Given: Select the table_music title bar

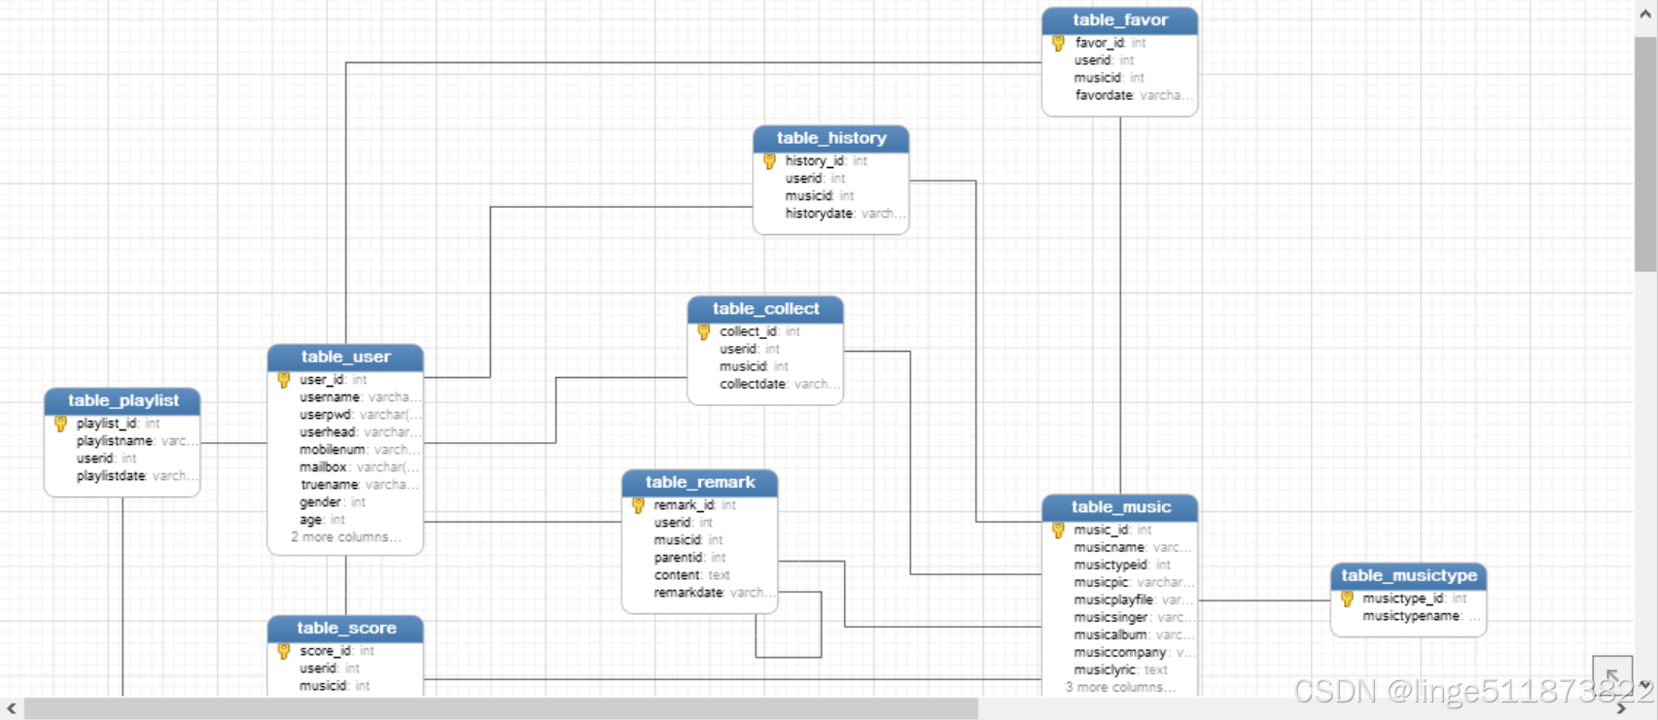Looking at the screenshot, I should pyautogui.click(x=1120, y=507).
